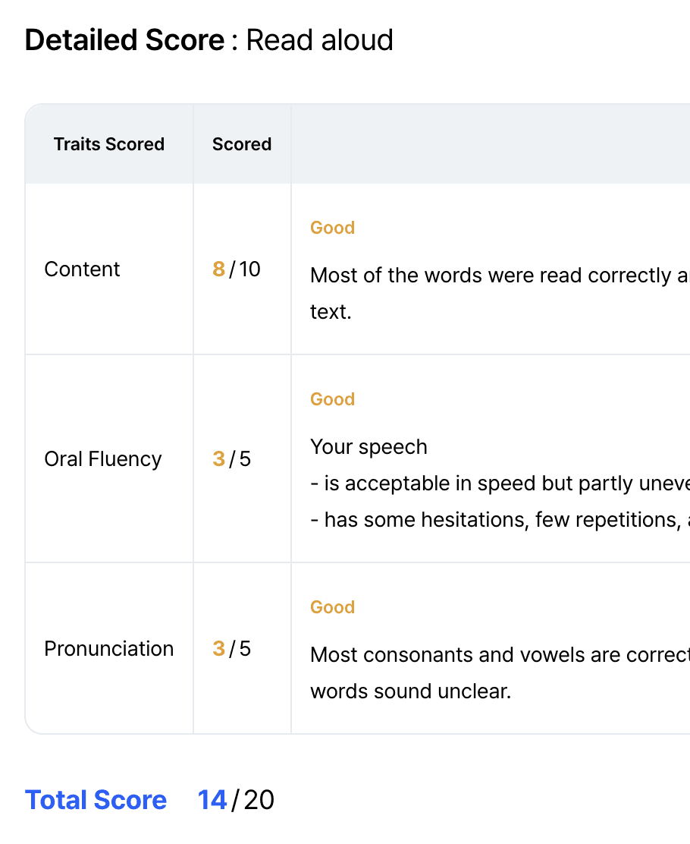Click the Good rating for Oral Fluency

332,399
